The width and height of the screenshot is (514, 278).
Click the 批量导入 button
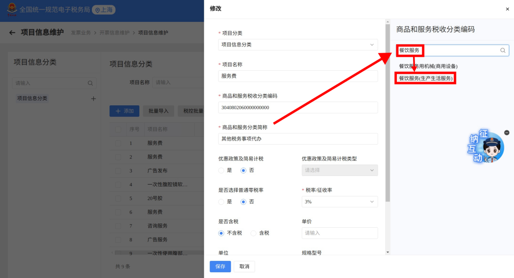tap(158, 111)
